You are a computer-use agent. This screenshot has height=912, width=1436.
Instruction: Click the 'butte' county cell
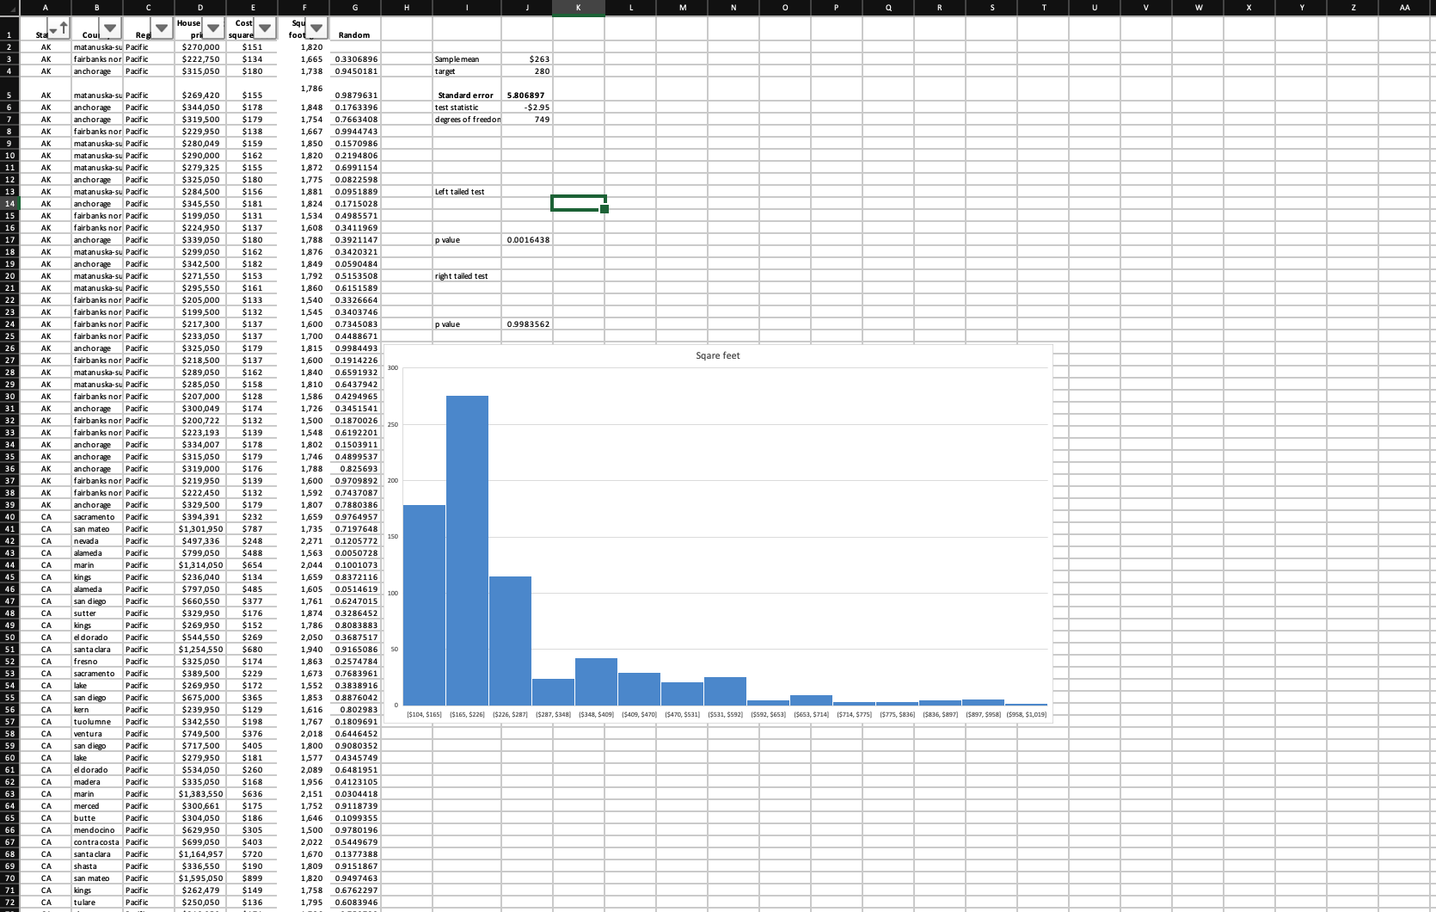[97, 818]
